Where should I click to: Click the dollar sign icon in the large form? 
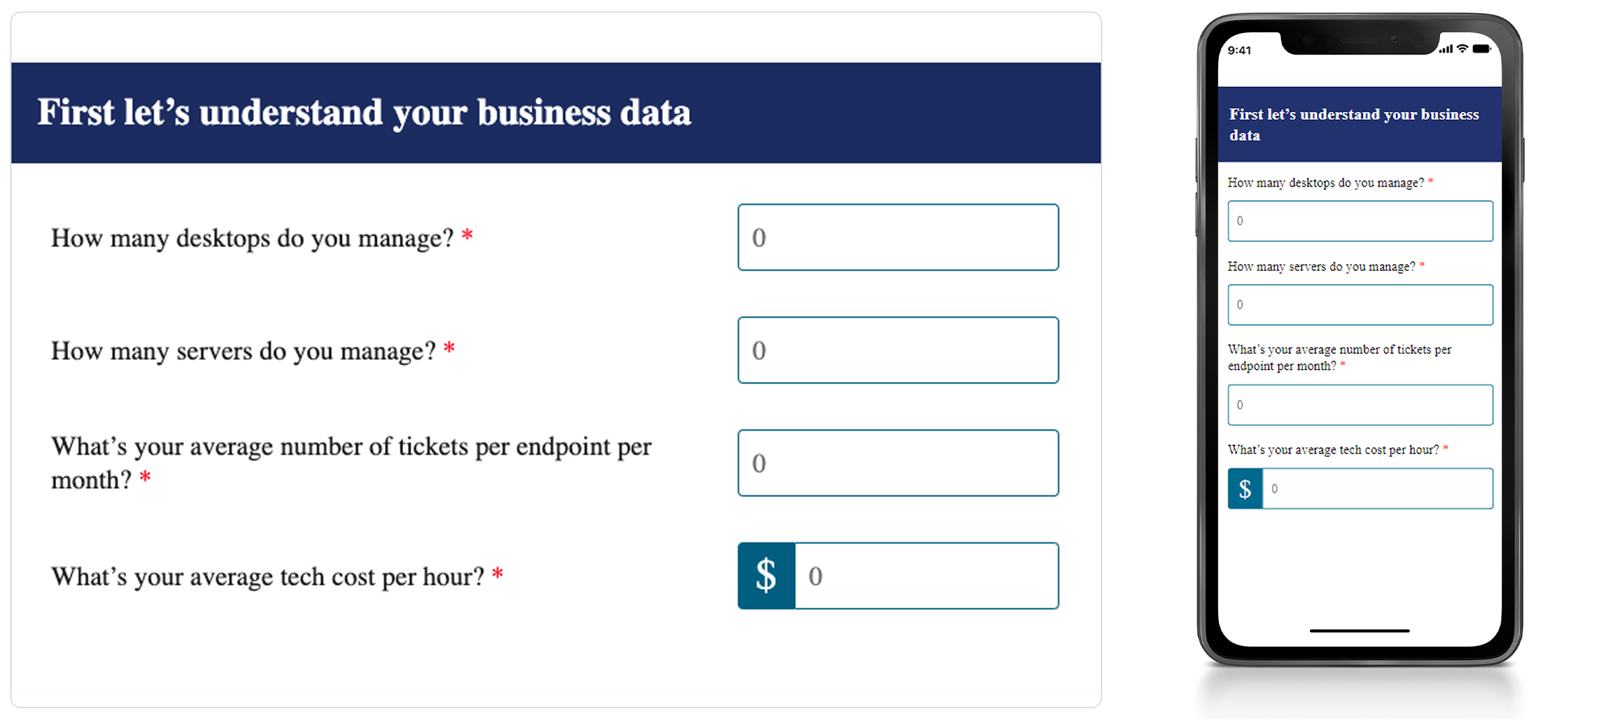(767, 575)
